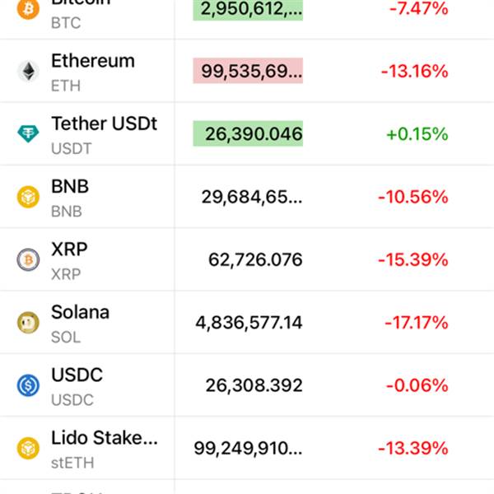Screen dimensions: 494x494
Task: Click Ethereum's red highlighted value 99,535,69...
Action: (x=247, y=71)
